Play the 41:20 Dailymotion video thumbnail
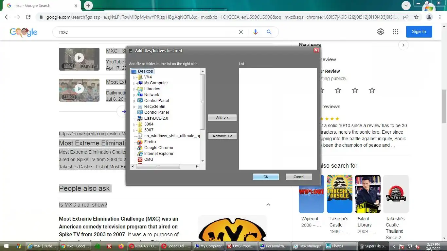 [x=79, y=90]
